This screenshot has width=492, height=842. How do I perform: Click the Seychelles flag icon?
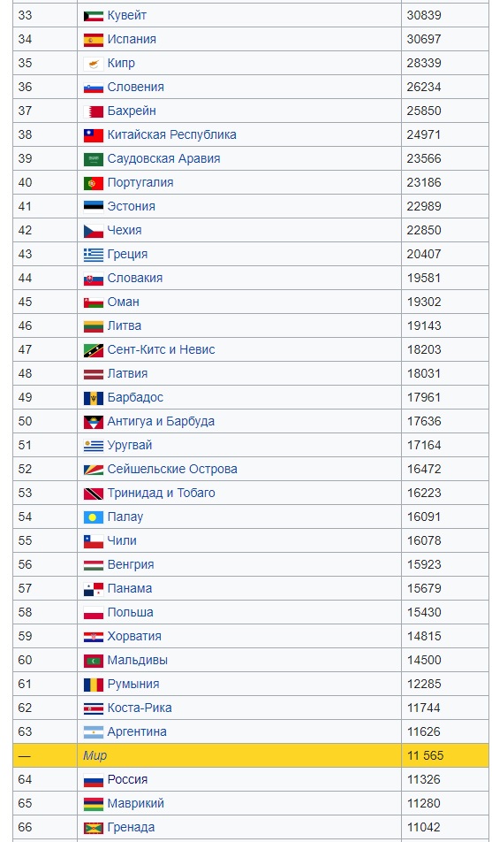click(x=94, y=470)
